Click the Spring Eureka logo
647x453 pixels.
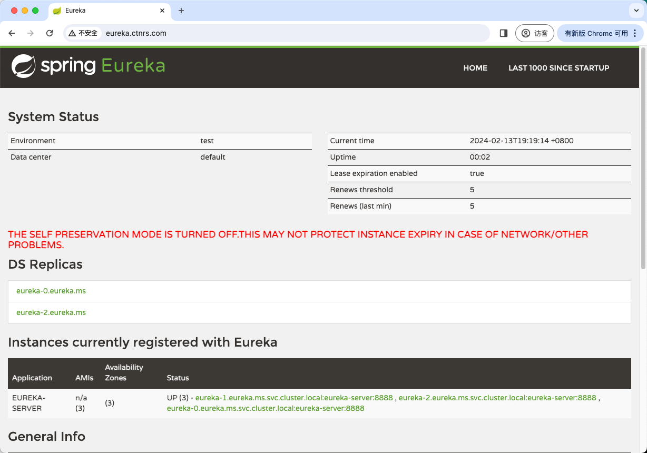pos(89,66)
